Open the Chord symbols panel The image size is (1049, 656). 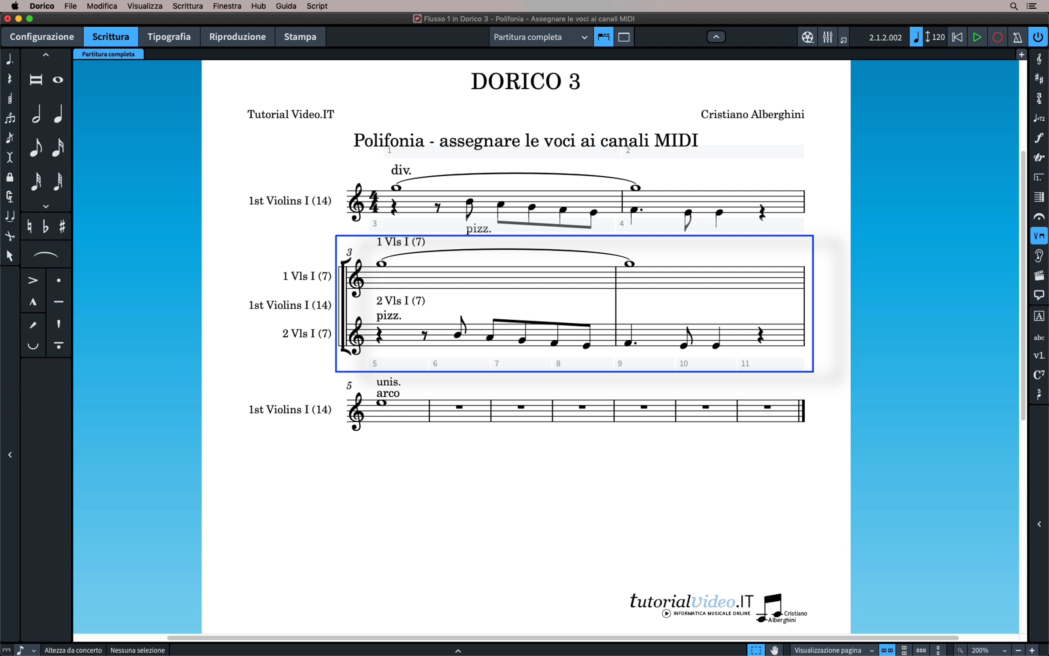tap(1039, 375)
